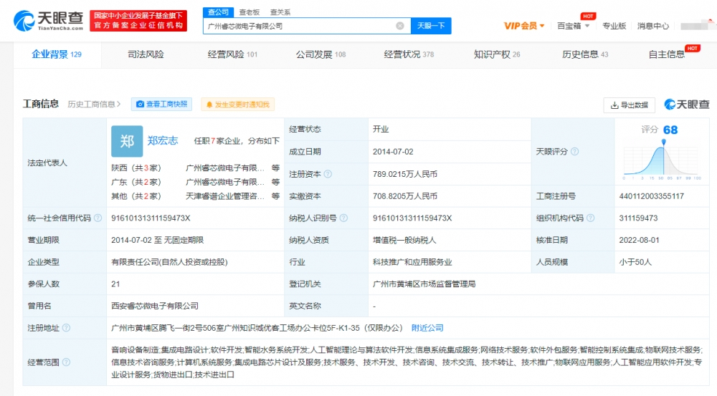Click 增值税一般纳税人 value

pos(404,240)
